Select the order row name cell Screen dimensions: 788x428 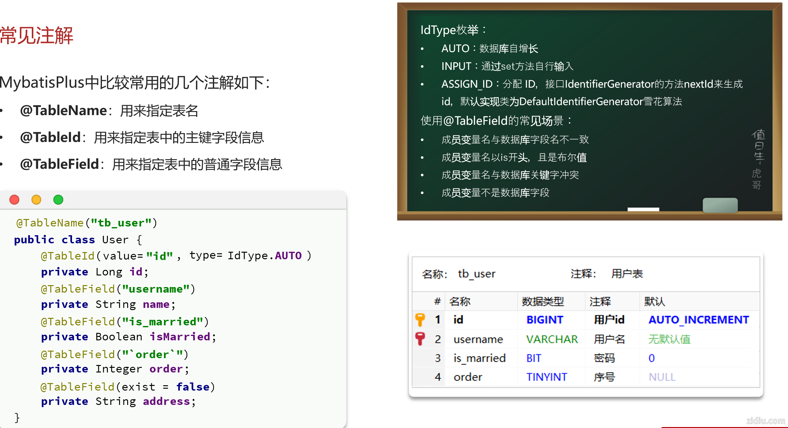tap(468, 377)
